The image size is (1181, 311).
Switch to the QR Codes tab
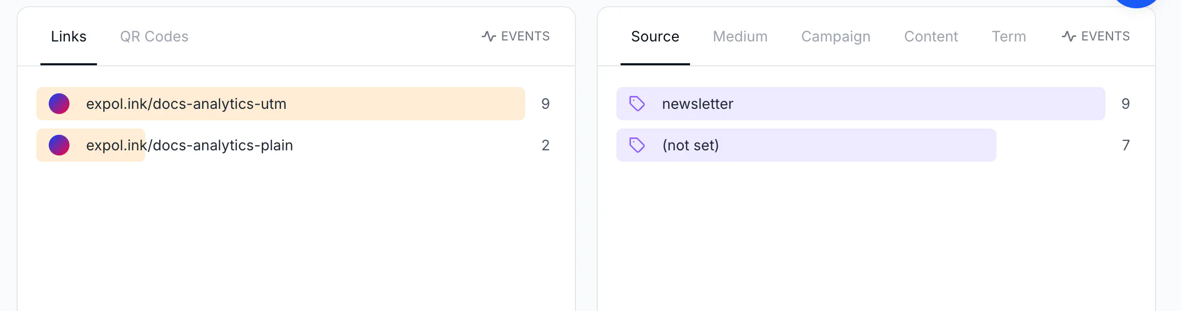pos(154,36)
